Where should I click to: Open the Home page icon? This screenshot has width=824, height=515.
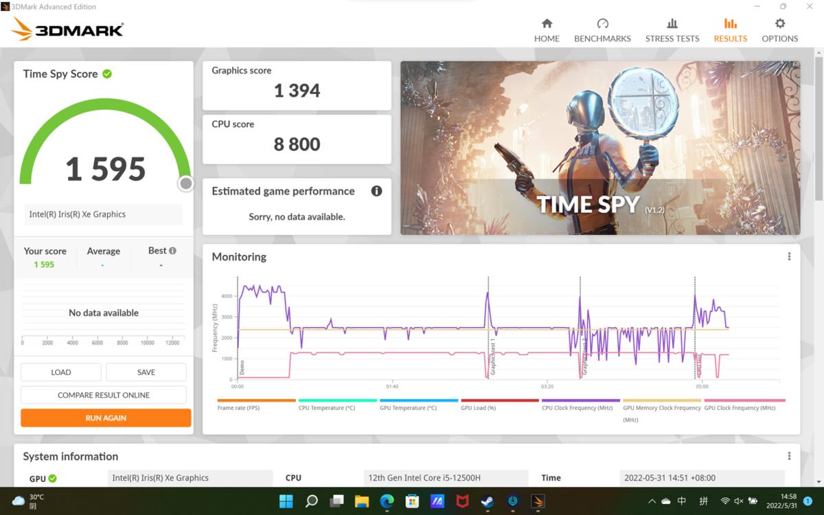(x=547, y=23)
